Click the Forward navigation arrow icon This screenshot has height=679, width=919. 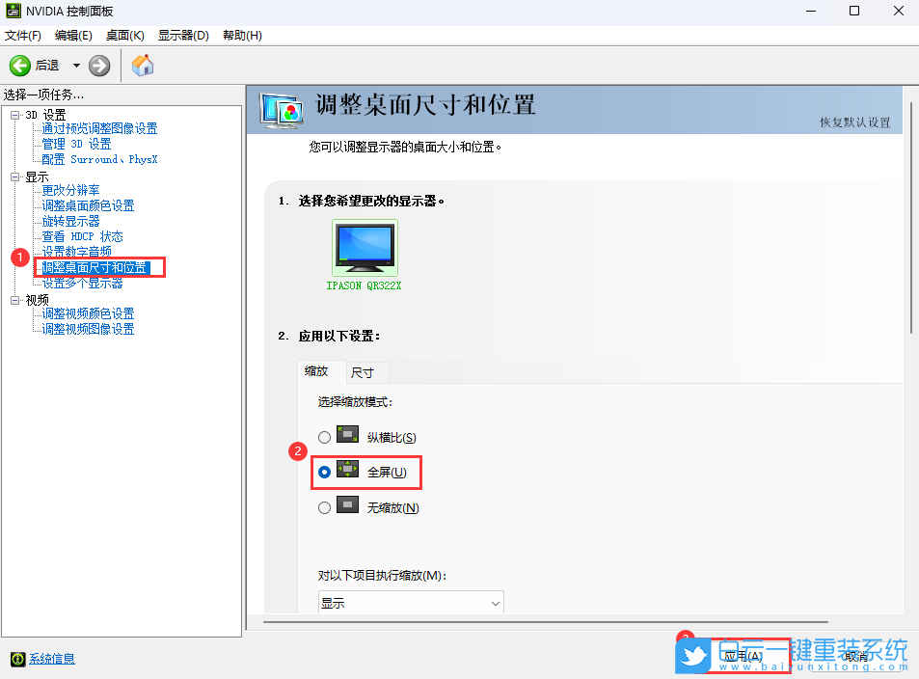(99, 66)
